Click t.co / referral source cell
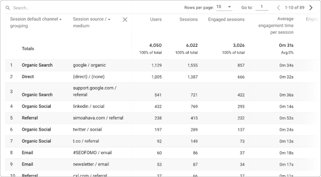The width and height of the screenshot is (321, 177). (x=86, y=141)
